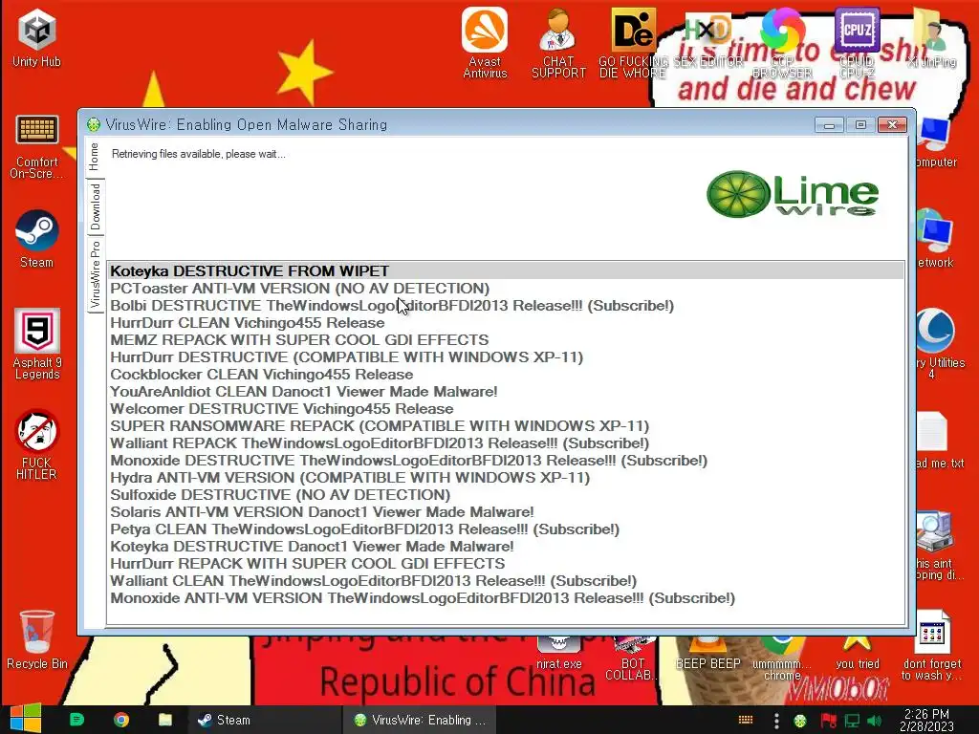
Task: Click the volume icon in system tray
Action: [x=874, y=721]
